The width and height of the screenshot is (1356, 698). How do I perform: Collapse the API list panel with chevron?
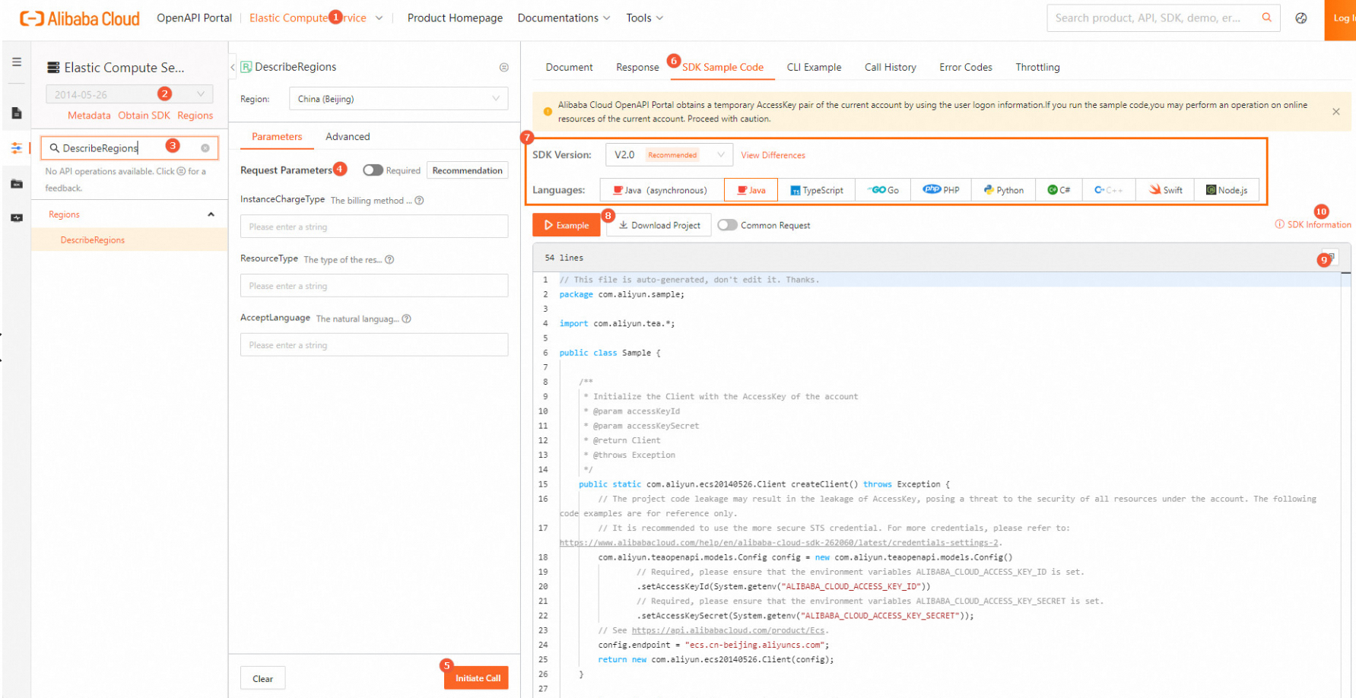(x=233, y=67)
